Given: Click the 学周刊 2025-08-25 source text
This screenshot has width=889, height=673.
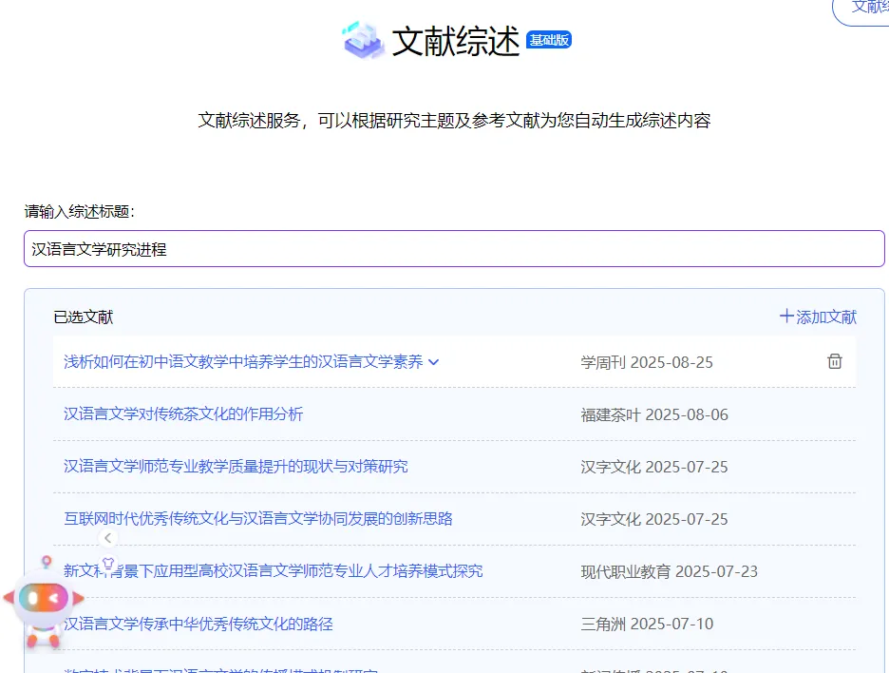Looking at the screenshot, I should 647,362.
